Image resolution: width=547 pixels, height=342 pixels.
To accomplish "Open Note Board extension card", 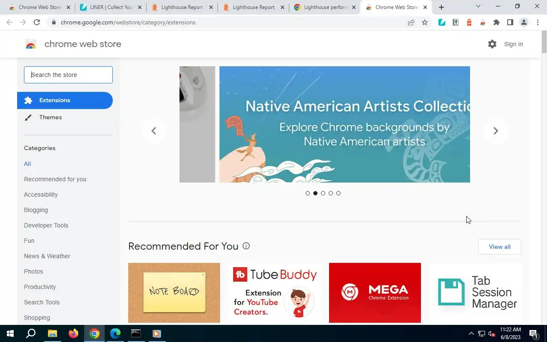I will coord(174,293).
